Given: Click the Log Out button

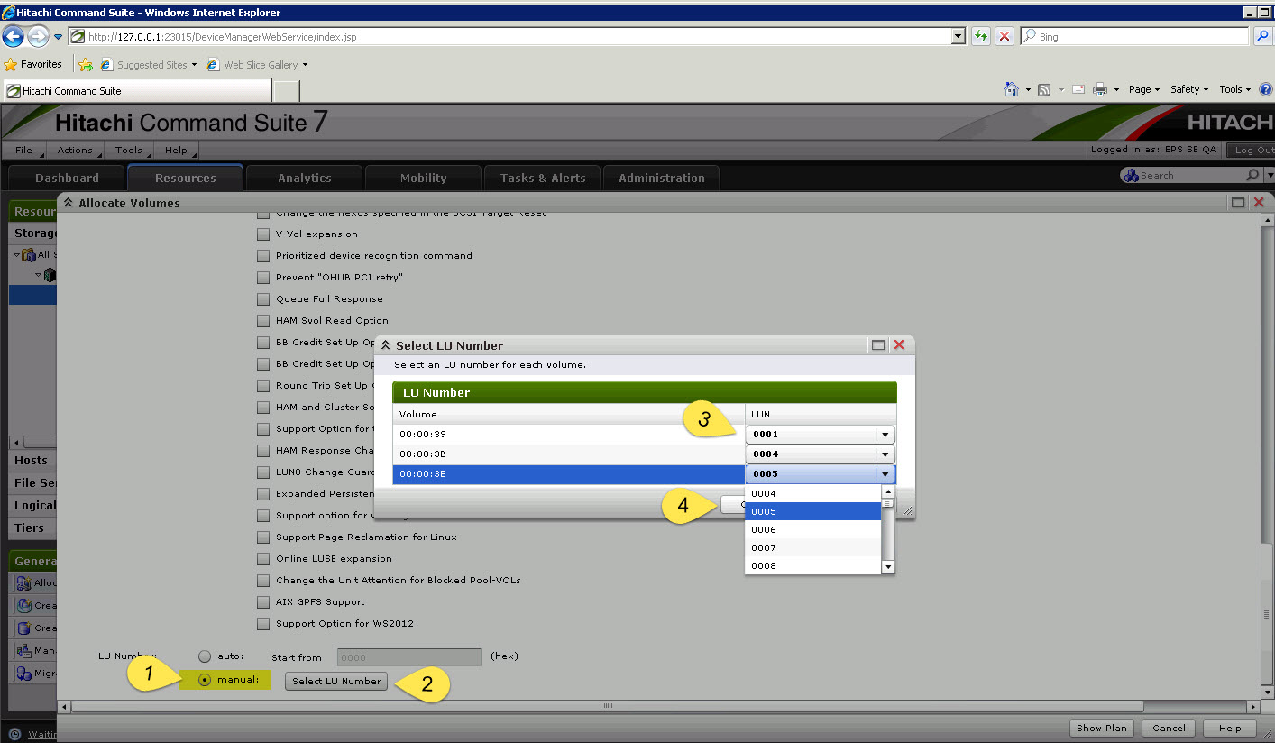Looking at the screenshot, I should pos(1253,151).
